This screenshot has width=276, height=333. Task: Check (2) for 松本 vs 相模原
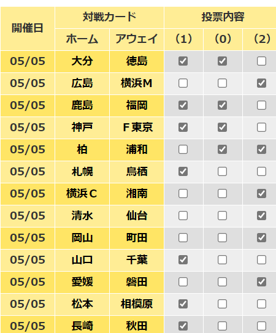tap(261, 304)
